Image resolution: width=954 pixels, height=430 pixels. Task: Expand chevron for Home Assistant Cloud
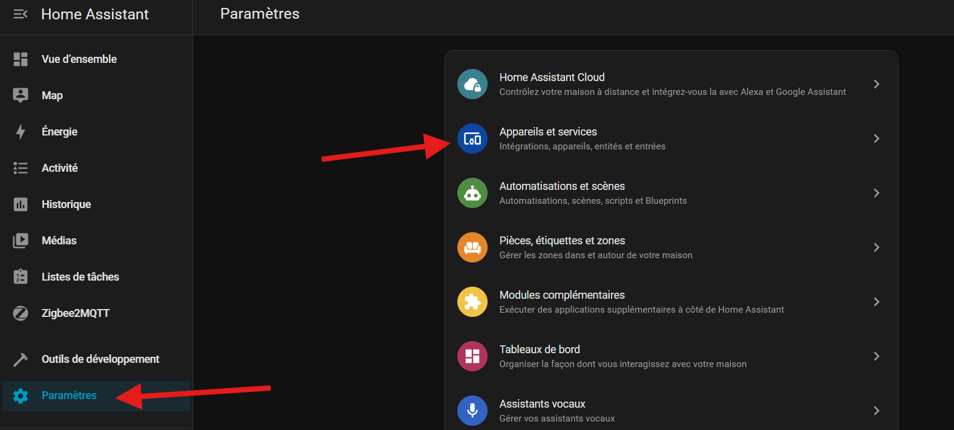pos(876,84)
